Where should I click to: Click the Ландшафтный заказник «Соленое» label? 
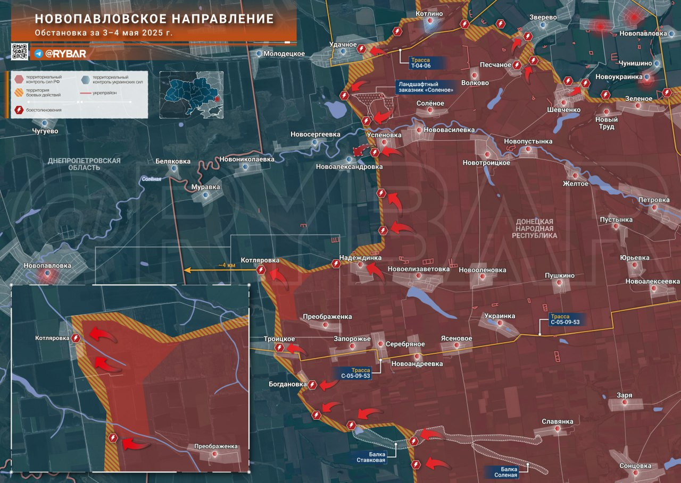point(426,87)
